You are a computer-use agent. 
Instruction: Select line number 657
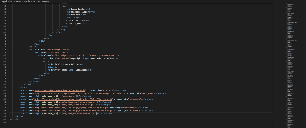coord(4,88)
